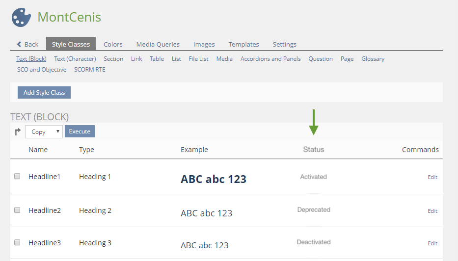Open the Copy action dropdown
Screen dimensions: 458x261
click(44, 131)
